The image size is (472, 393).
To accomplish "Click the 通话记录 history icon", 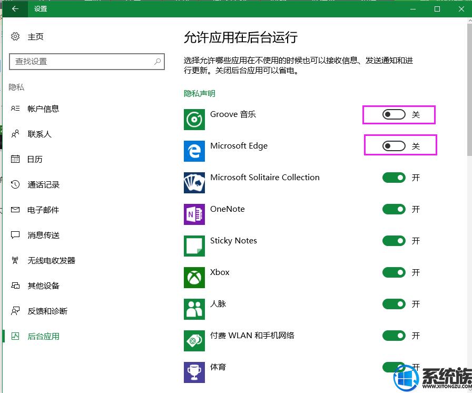I will pyautogui.click(x=15, y=184).
